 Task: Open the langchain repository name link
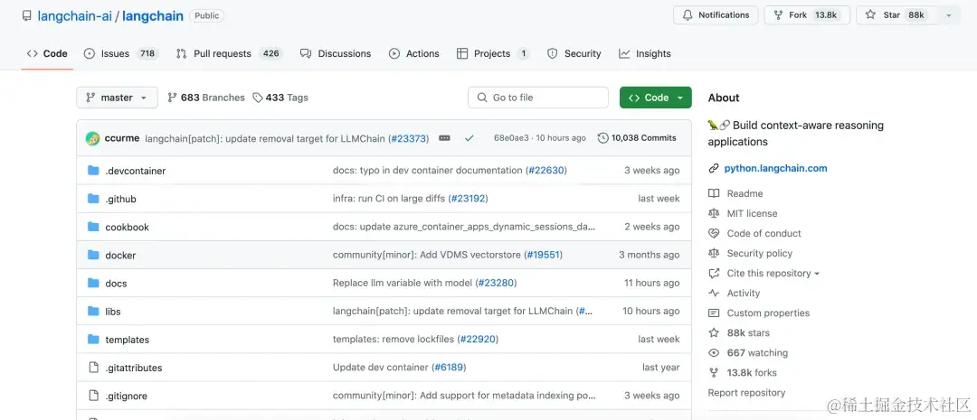click(x=153, y=16)
